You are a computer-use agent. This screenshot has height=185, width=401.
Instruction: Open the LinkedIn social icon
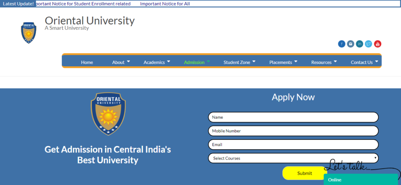pyautogui.click(x=359, y=44)
